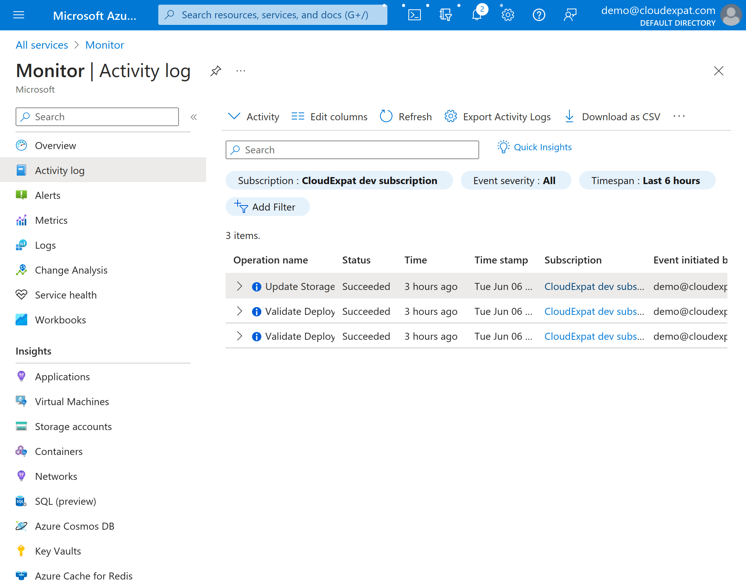
Task: Open Logs in Monitor menu
Action: coord(103,245)
